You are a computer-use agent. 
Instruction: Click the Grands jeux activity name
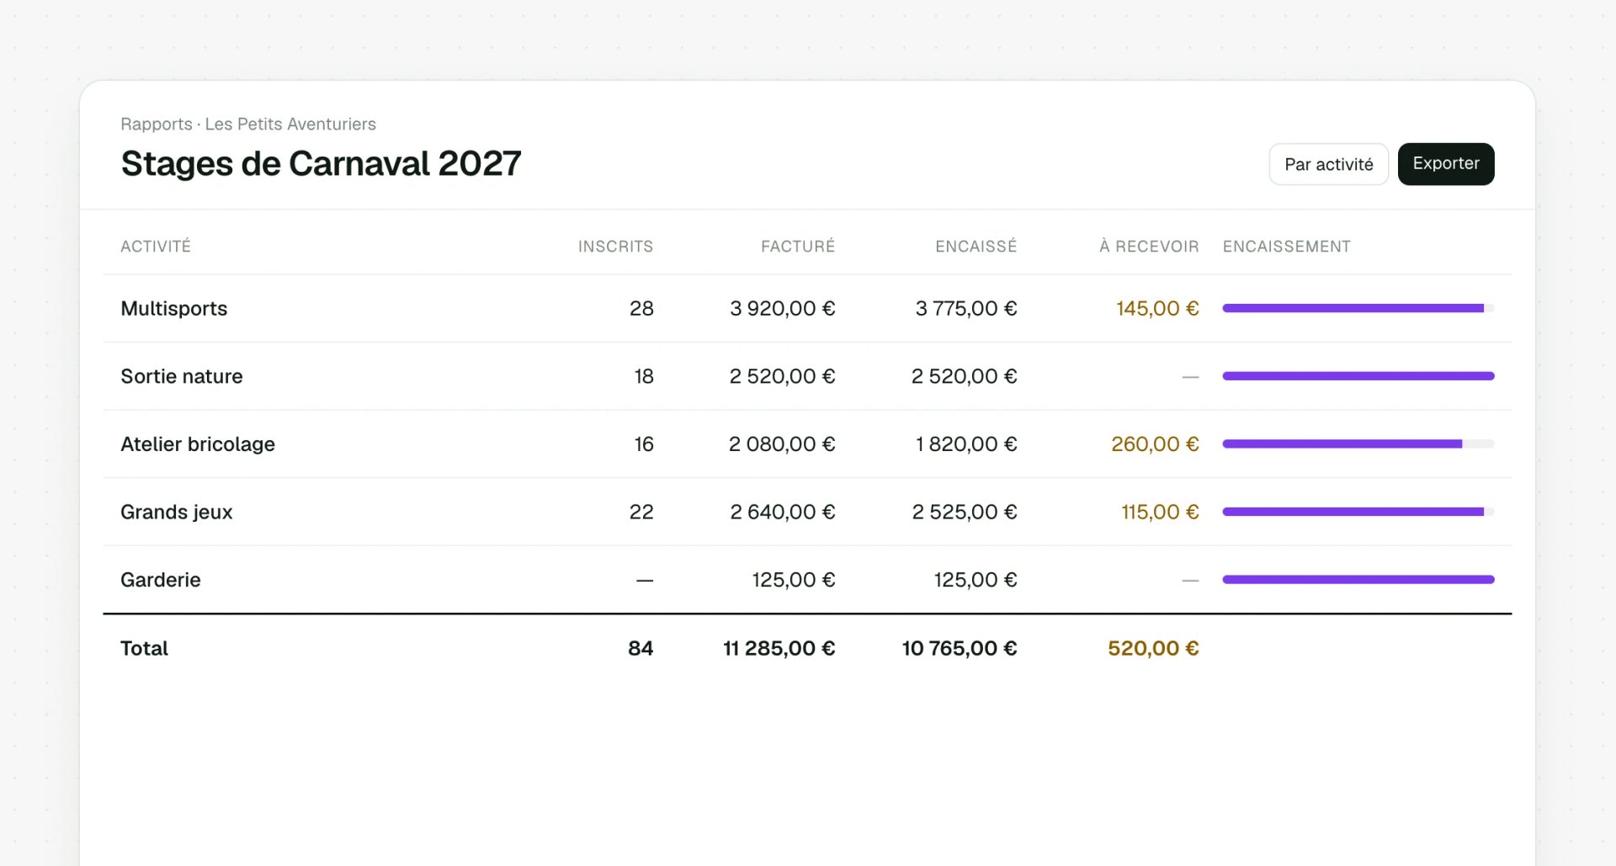[x=177, y=512]
